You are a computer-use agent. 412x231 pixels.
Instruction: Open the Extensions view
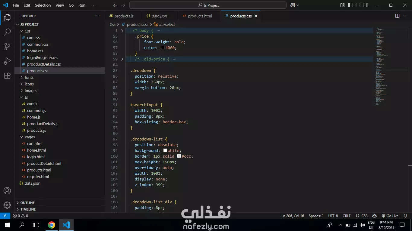tap(7, 76)
